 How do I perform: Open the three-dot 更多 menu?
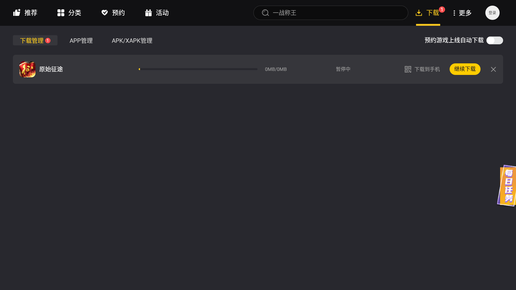[x=454, y=13]
